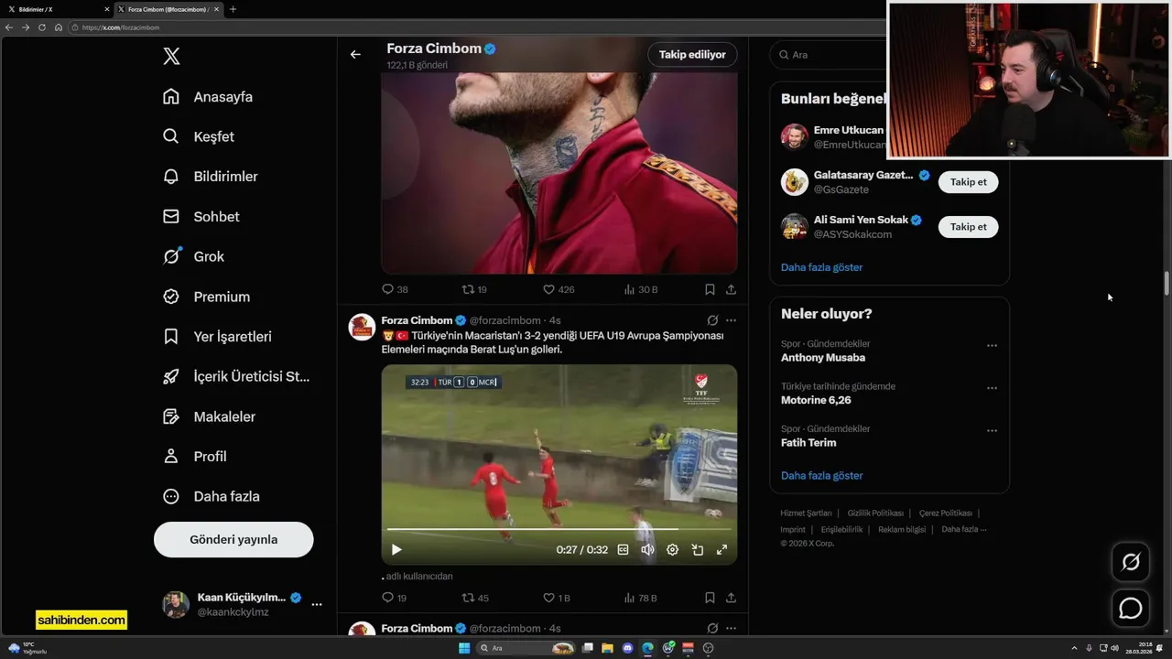Open video settings gear icon
This screenshot has height=659, width=1172.
click(672, 550)
